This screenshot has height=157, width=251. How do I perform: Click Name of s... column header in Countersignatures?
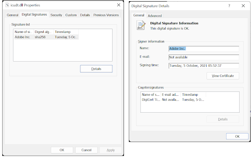coord(151,95)
